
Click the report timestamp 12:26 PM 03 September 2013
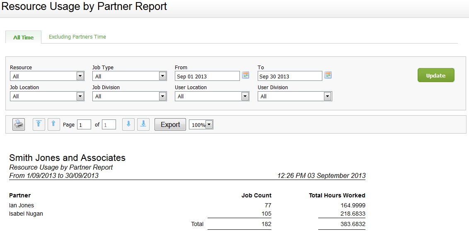(322, 175)
